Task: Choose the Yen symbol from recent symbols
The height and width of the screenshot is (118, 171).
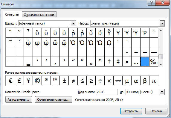Action: pos(28,81)
